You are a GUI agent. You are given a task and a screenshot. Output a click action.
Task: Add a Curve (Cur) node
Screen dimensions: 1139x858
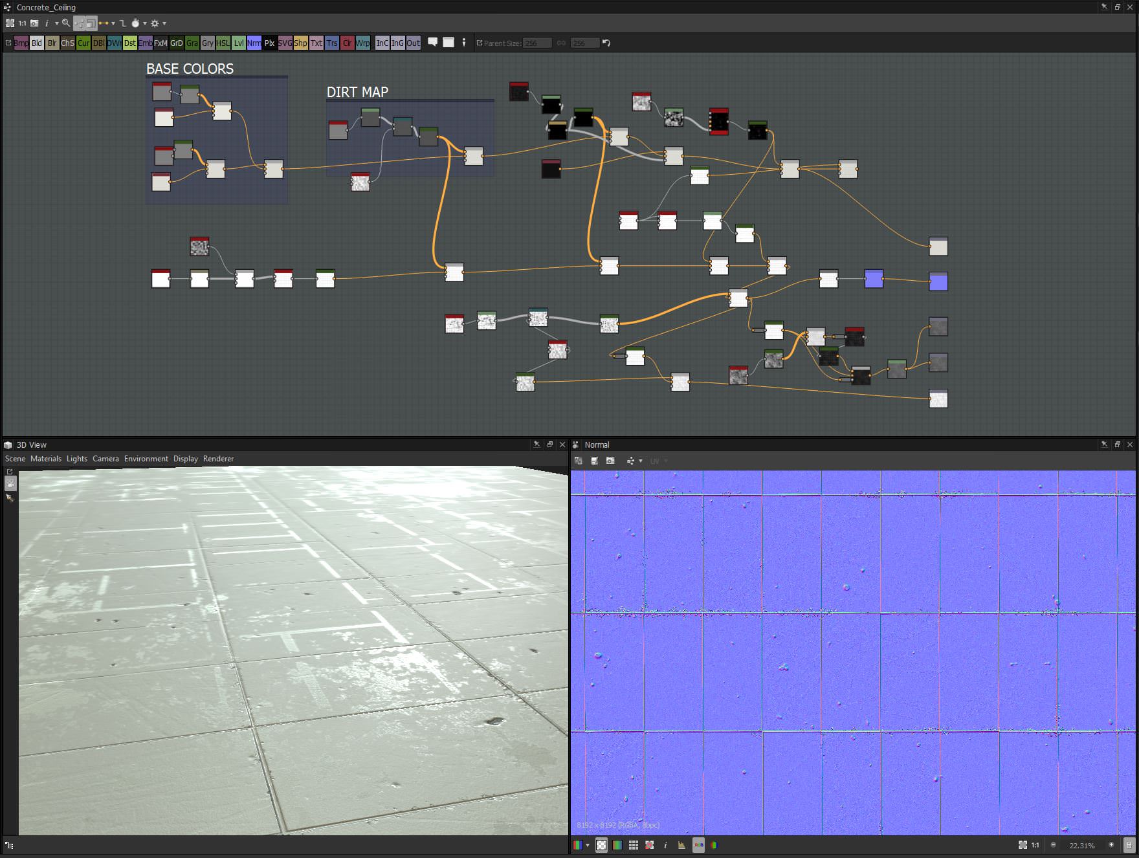(x=83, y=43)
